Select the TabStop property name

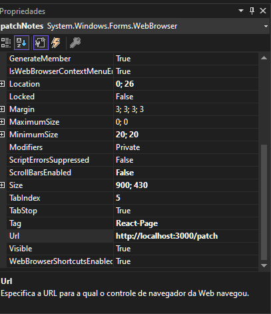point(60,211)
